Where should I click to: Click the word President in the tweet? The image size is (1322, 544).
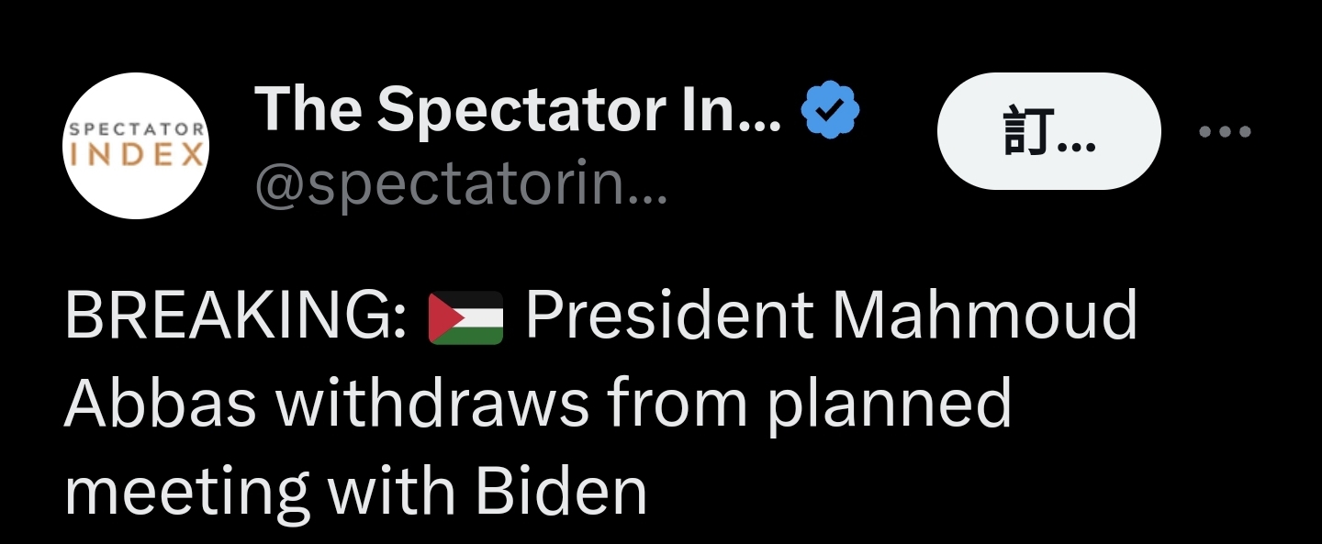pos(668,317)
